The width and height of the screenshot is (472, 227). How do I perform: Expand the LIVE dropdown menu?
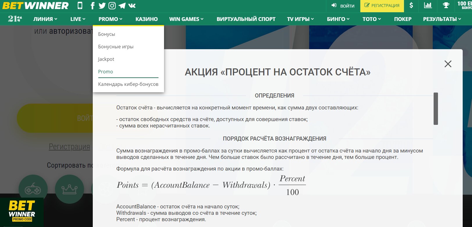(x=78, y=19)
